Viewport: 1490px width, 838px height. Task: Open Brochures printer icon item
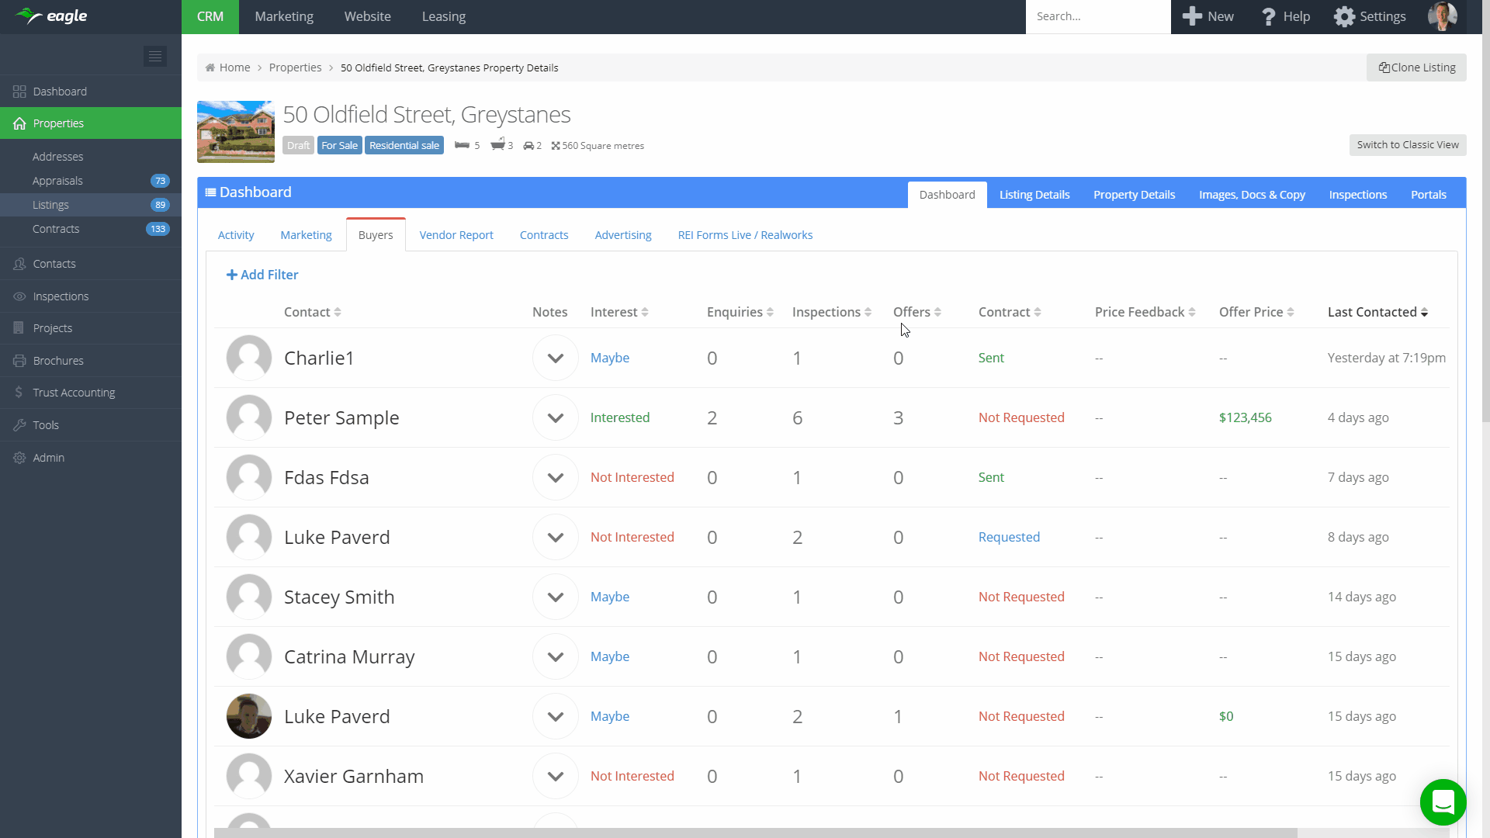click(19, 361)
